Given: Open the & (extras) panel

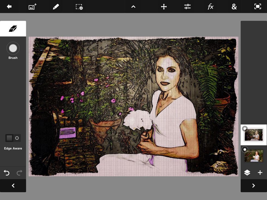Looking at the screenshot, I should [234, 7].
